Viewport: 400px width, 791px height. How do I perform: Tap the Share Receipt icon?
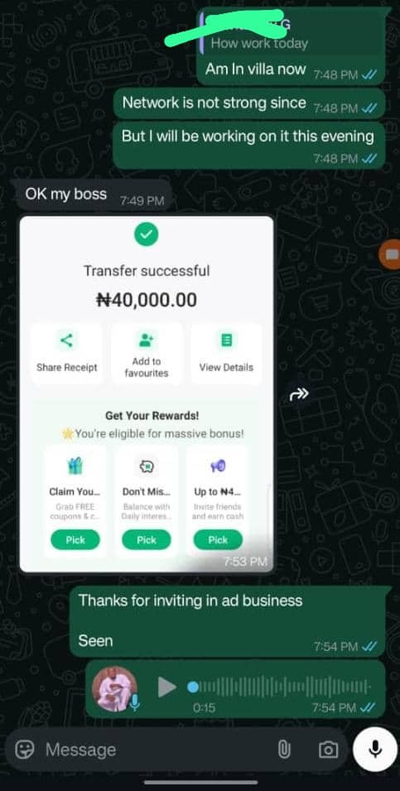pyautogui.click(x=66, y=340)
